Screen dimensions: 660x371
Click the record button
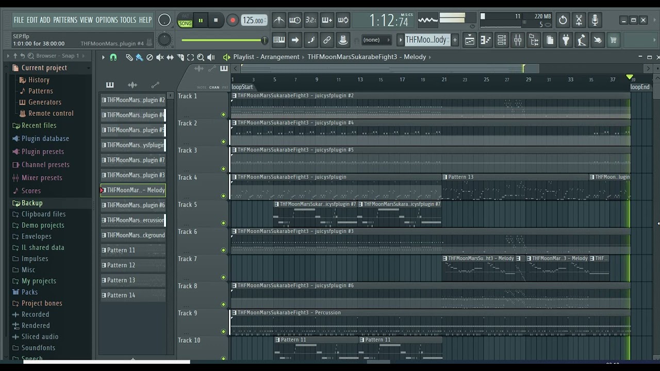pyautogui.click(x=233, y=21)
